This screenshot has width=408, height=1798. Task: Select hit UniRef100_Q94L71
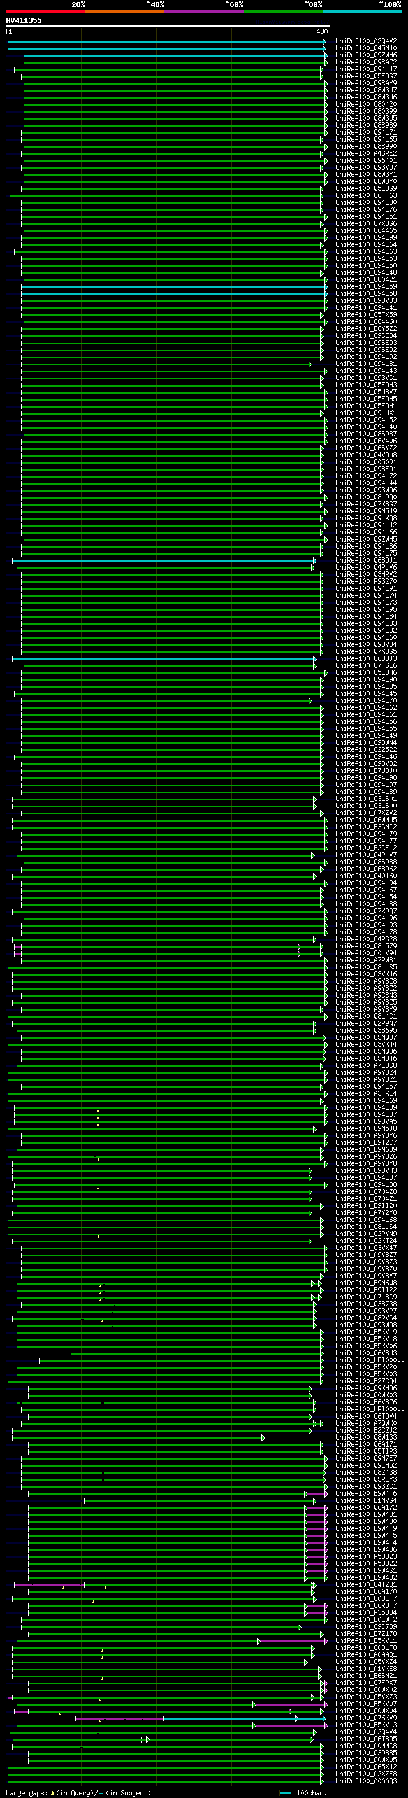click(366, 133)
